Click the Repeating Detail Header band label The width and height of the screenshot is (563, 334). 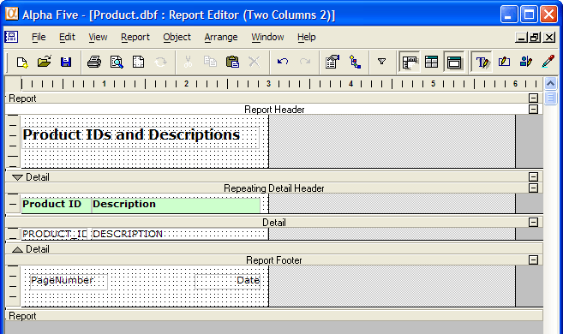274,188
